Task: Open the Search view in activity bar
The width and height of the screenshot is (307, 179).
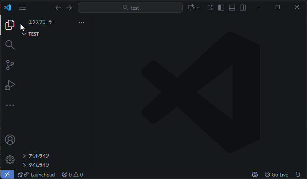Action: pos(10,45)
